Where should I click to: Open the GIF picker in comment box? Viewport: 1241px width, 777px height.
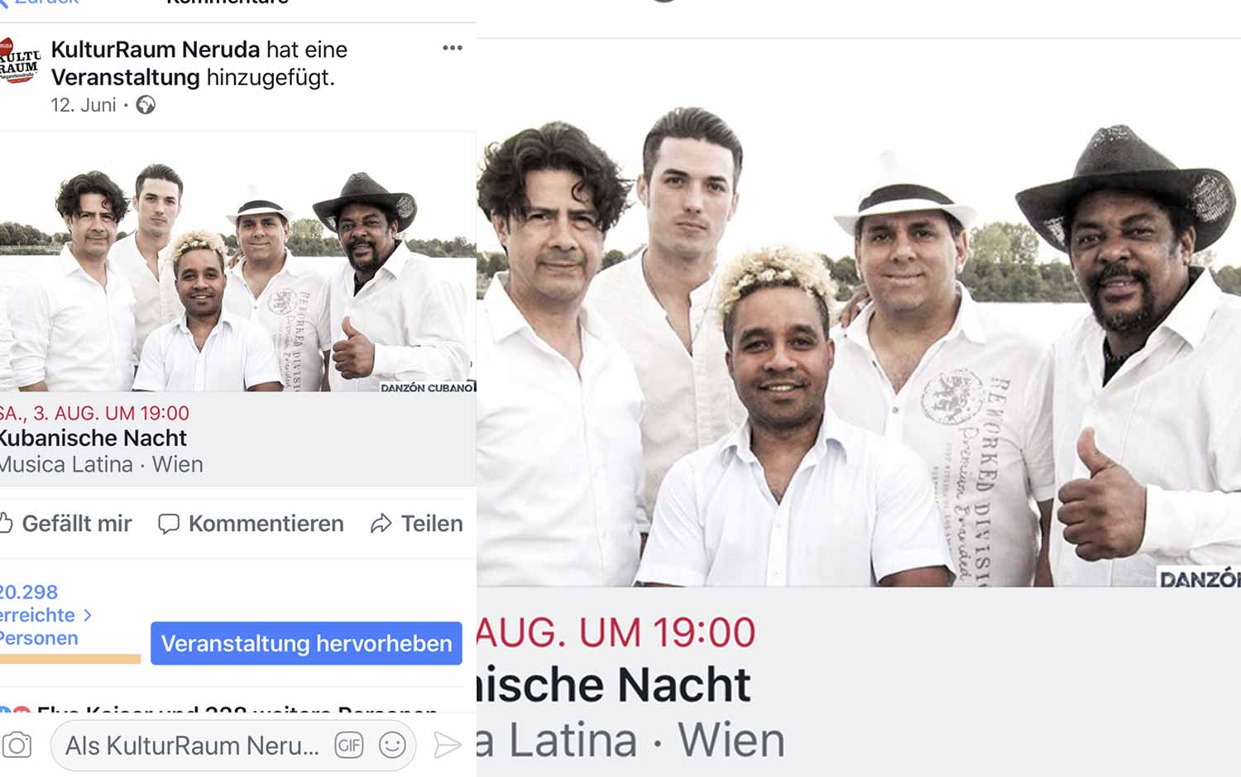point(349,746)
